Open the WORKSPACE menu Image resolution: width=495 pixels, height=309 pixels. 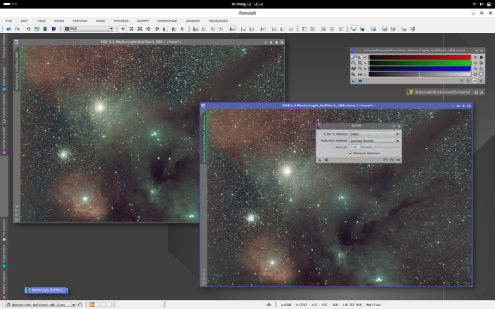pos(167,21)
